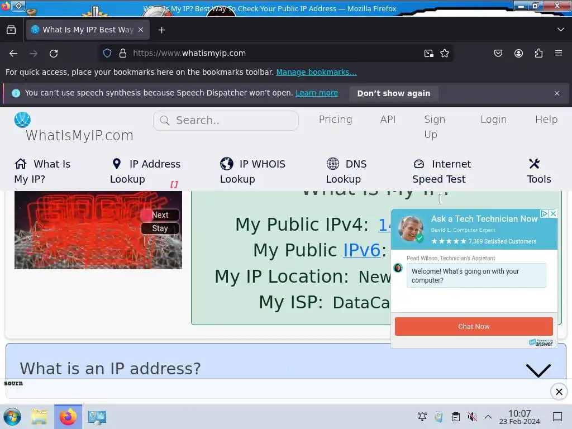Expand What is an IP address section

(285, 369)
